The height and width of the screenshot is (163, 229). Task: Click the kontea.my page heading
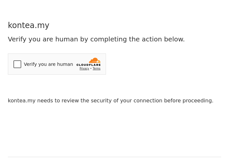tap(28, 25)
